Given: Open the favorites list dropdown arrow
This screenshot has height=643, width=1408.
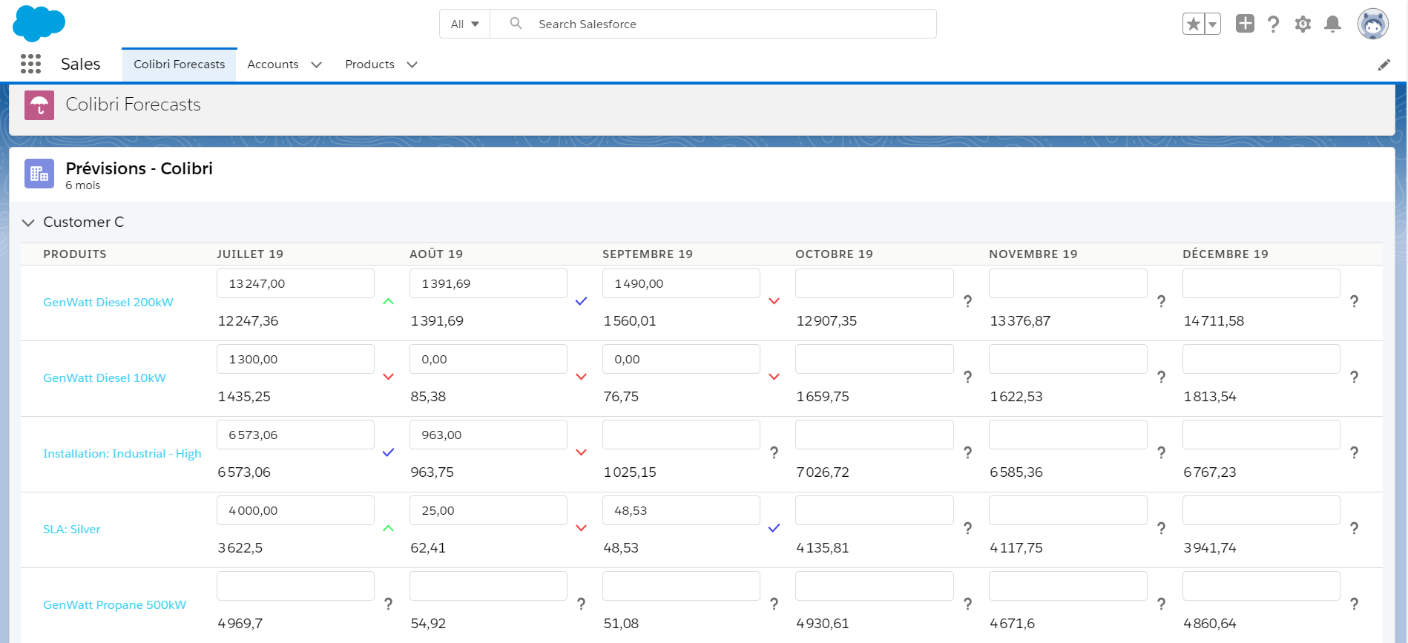Looking at the screenshot, I should tap(1212, 24).
